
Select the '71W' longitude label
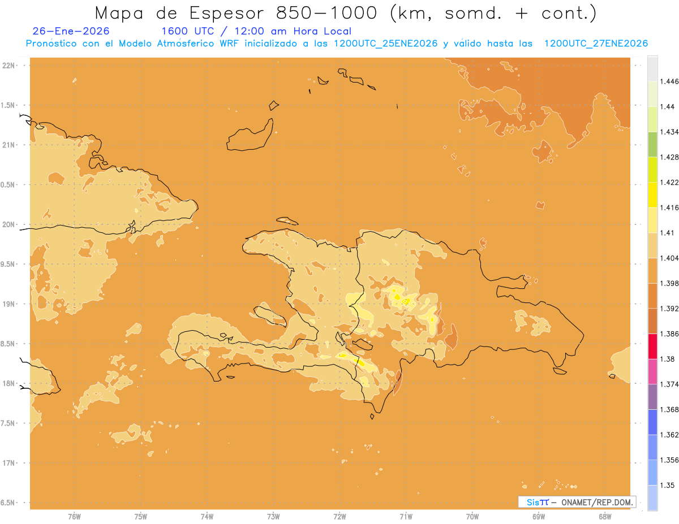[406, 517]
